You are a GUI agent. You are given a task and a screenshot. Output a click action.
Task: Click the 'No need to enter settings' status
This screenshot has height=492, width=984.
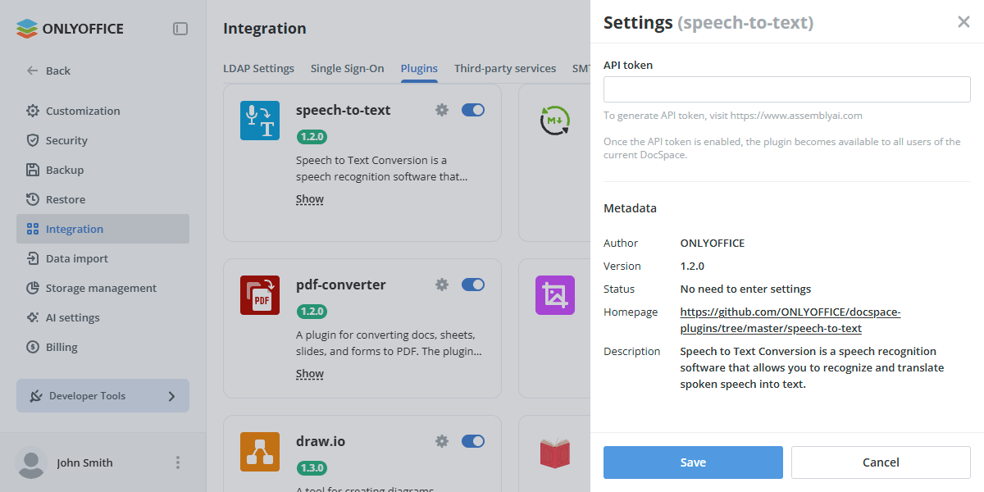pyautogui.click(x=745, y=289)
